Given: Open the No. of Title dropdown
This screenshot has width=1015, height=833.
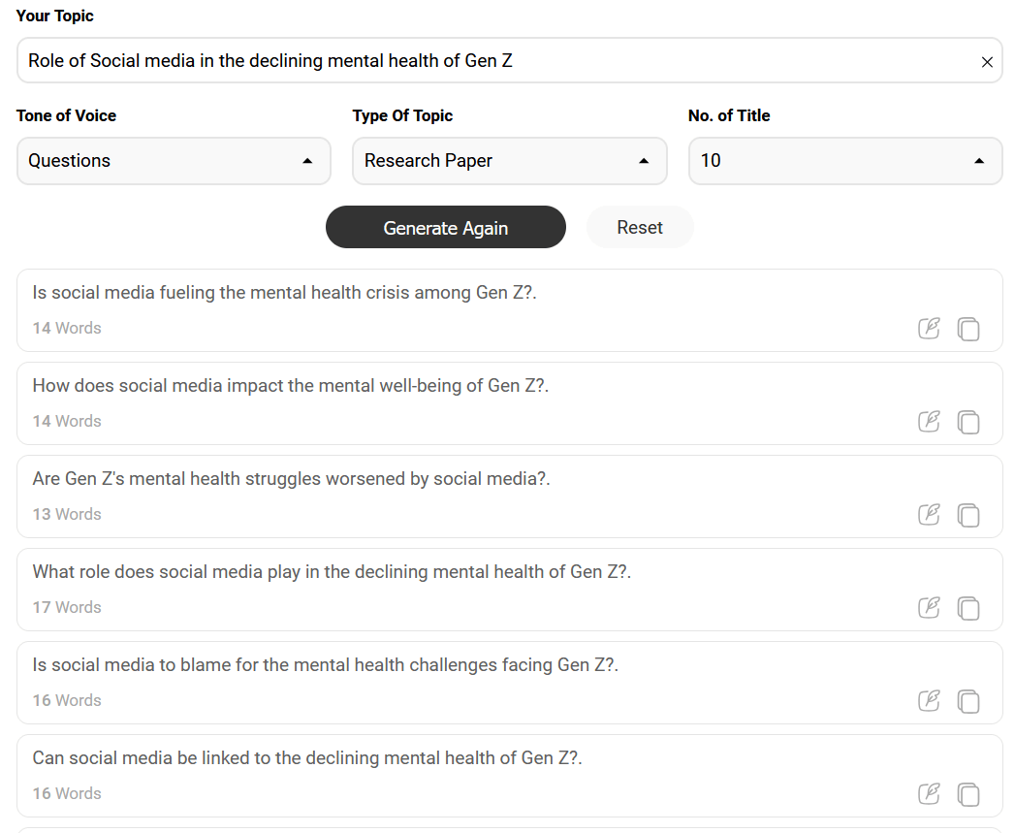Looking at the screenshot, I should tap(844, 161).
